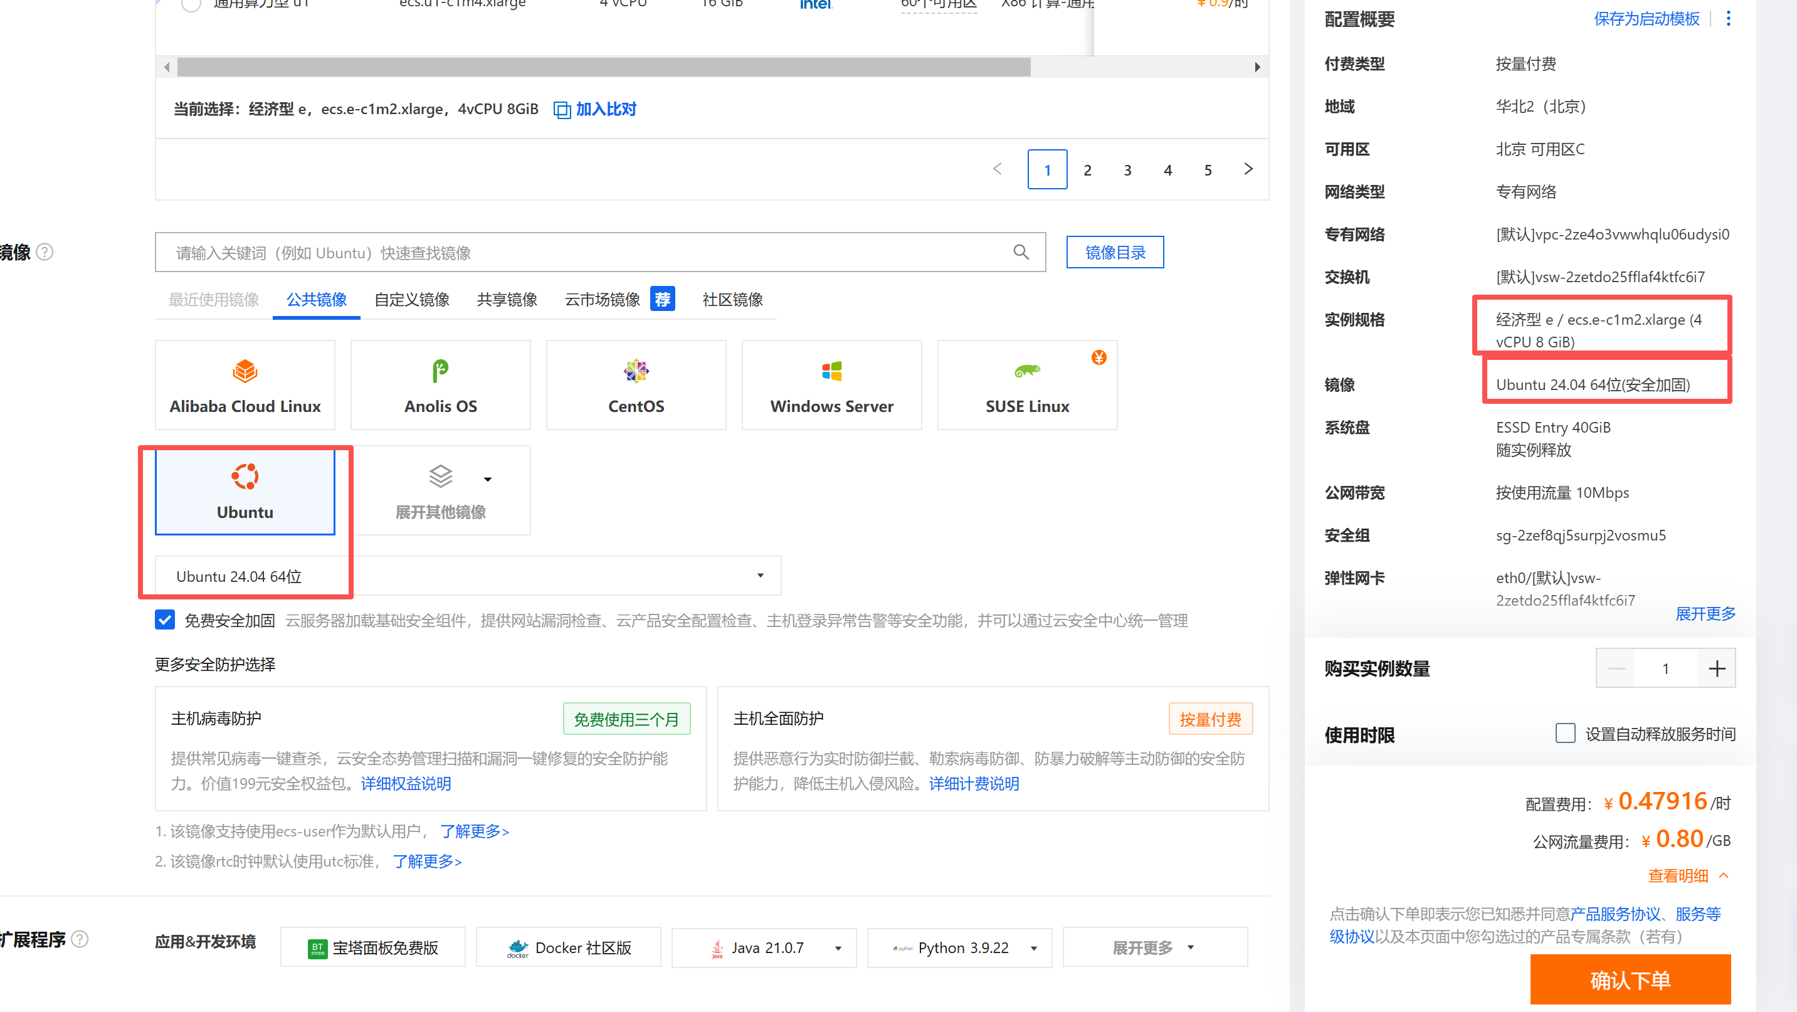Click the 确认下单 button
Image resolution: width=1797 pixels, height=1012 pixels.
click(1630, 980)
